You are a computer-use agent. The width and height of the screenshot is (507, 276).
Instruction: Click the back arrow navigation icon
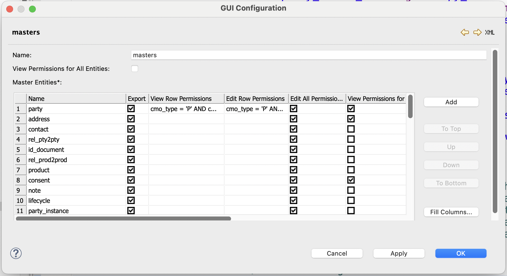[x=465, y=32]
